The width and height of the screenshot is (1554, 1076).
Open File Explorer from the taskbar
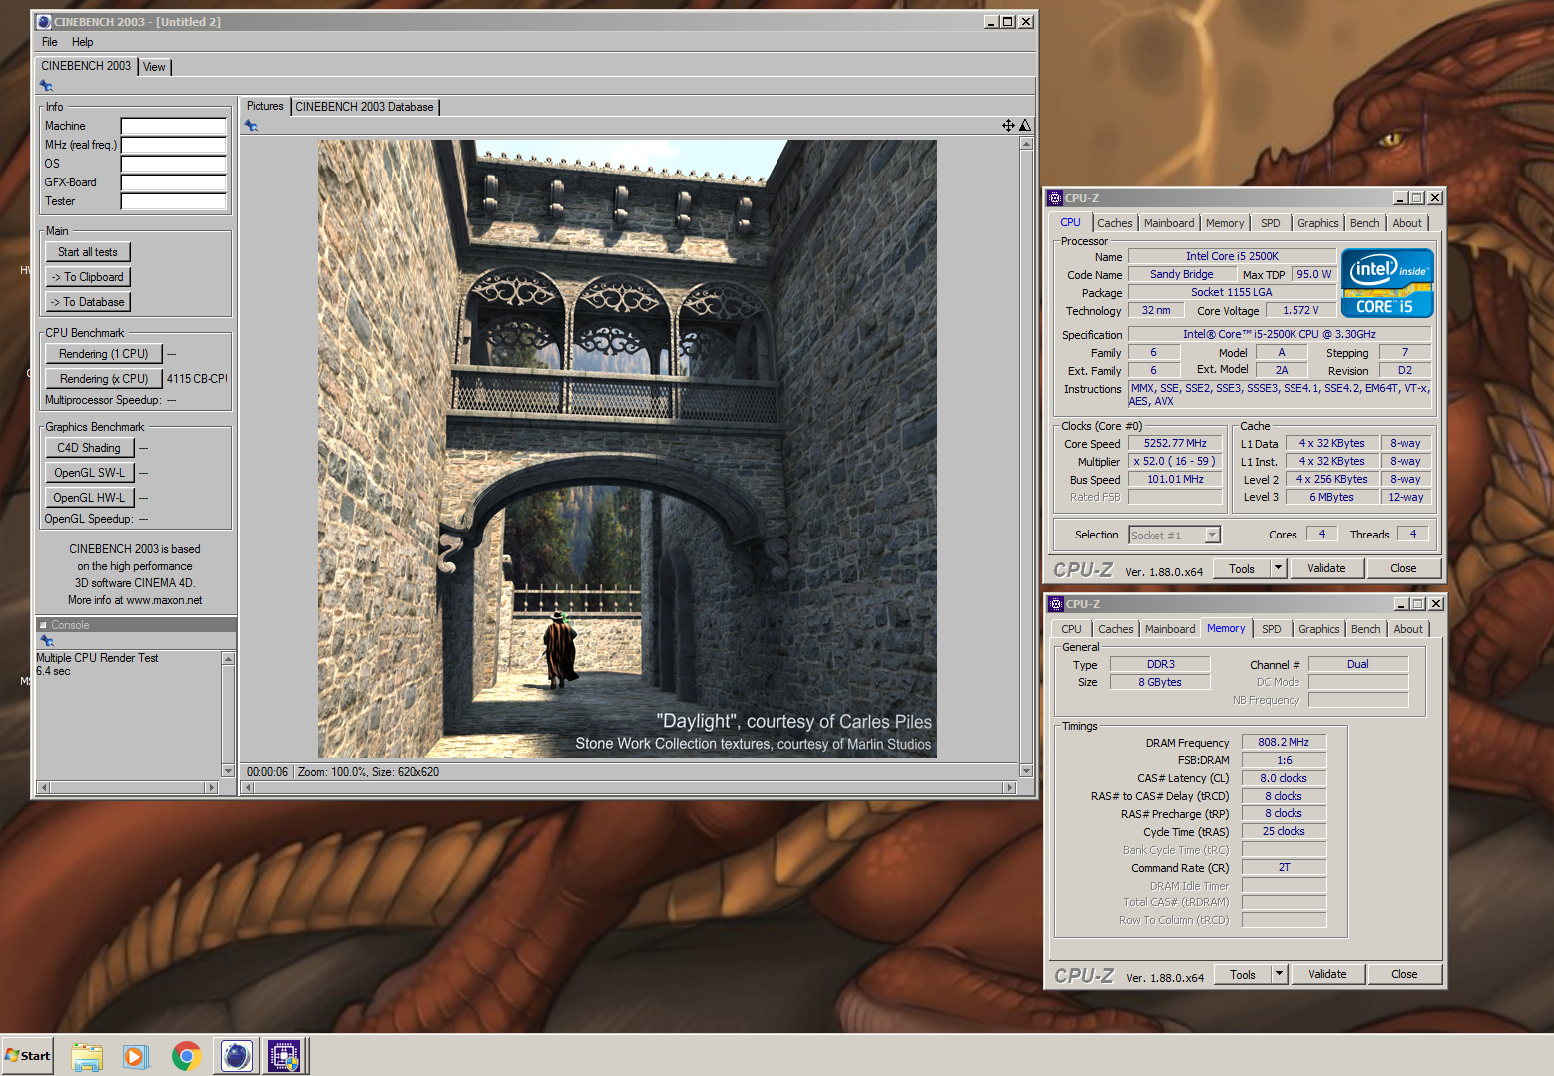(87, 1056)
